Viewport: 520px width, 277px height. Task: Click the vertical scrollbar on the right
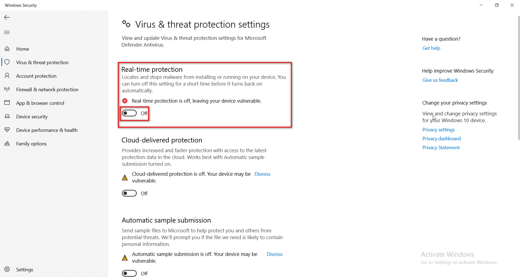tap(518, 79)
